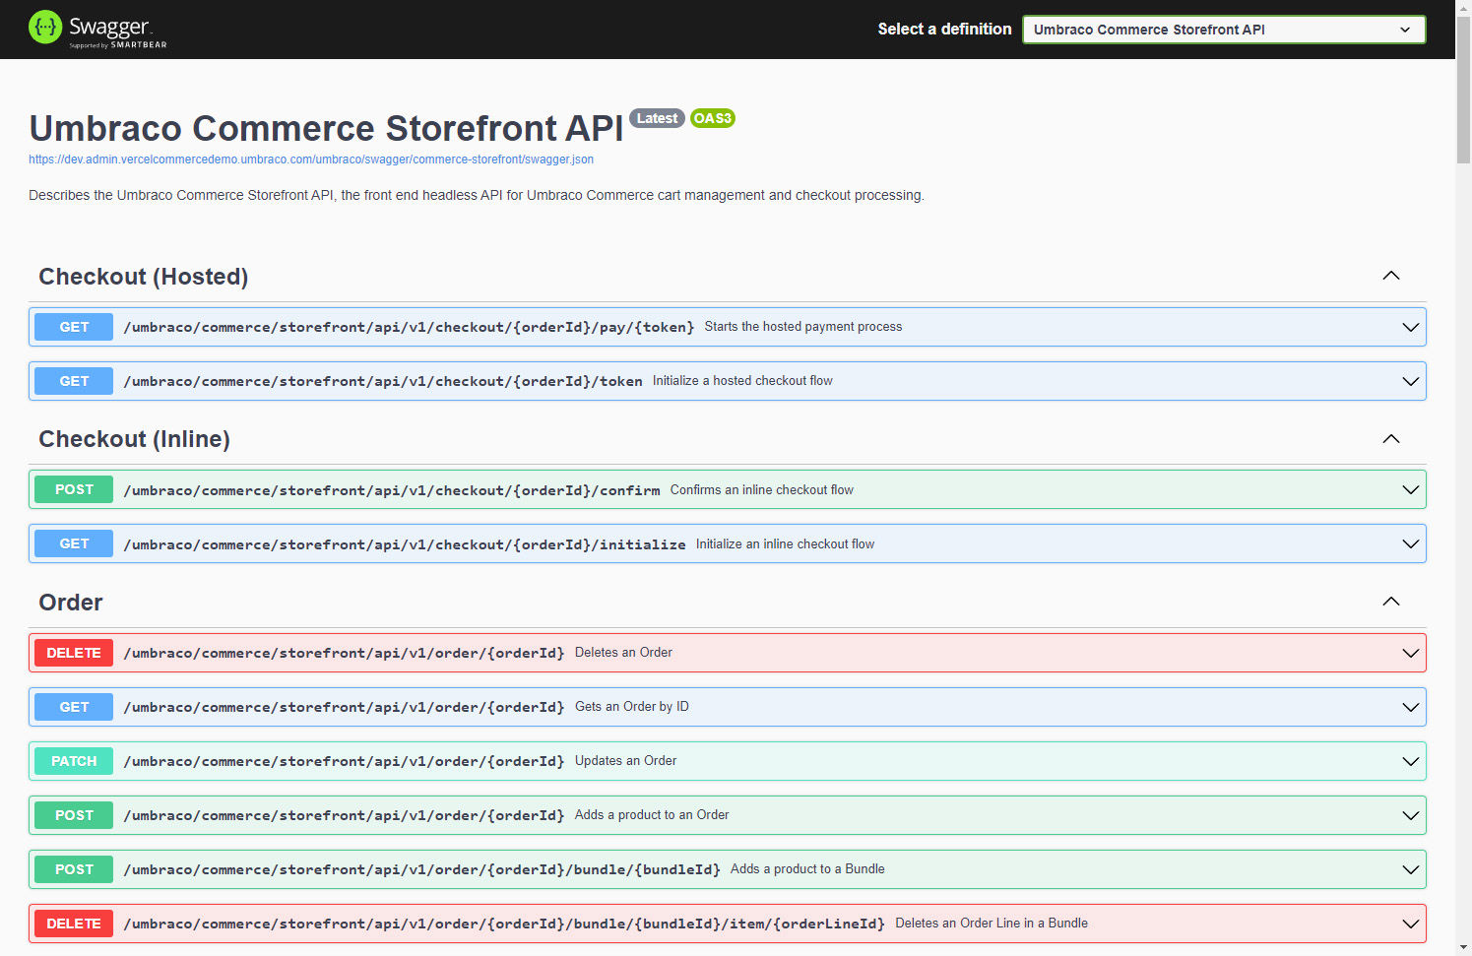Click DELETE badge for 'Deletes an Order'
This screenshot has height=956, width=1472.
click(x=74, y=653)
